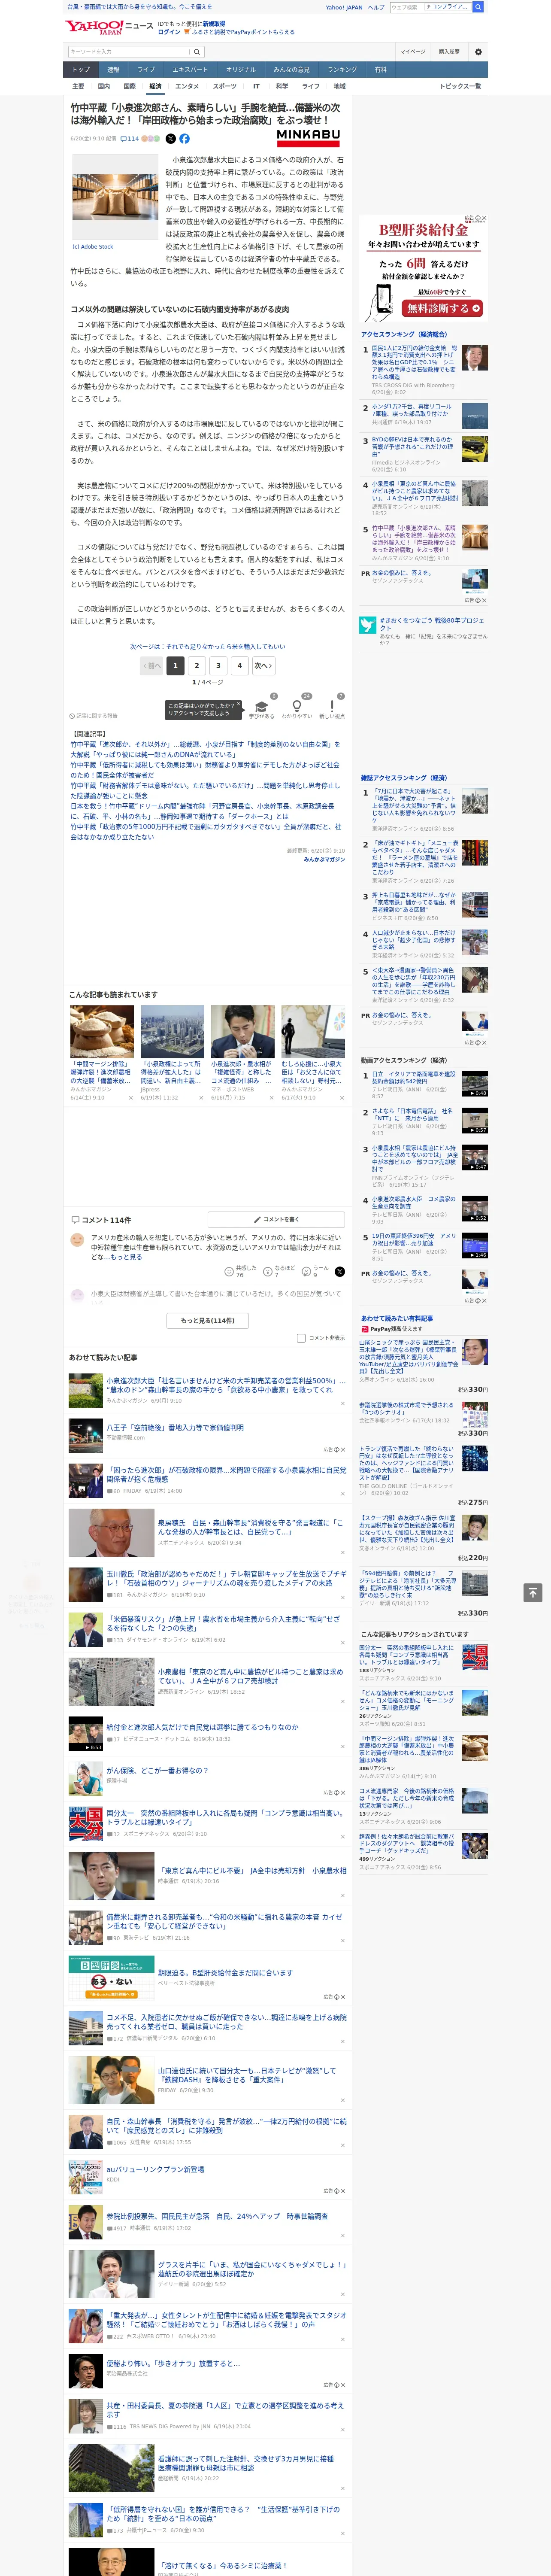Open the 国内 category

[103, 86]
